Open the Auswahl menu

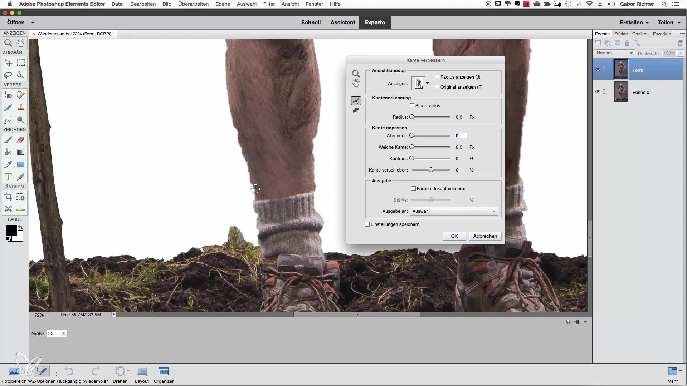(x=247, y=4)
